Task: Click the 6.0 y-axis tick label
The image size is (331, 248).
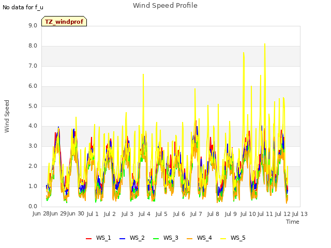Action: [33, 86]
